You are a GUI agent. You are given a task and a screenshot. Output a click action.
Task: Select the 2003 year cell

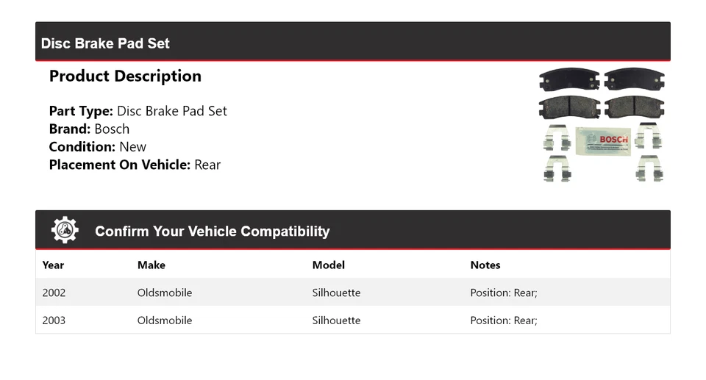click(x=54, y=320)
